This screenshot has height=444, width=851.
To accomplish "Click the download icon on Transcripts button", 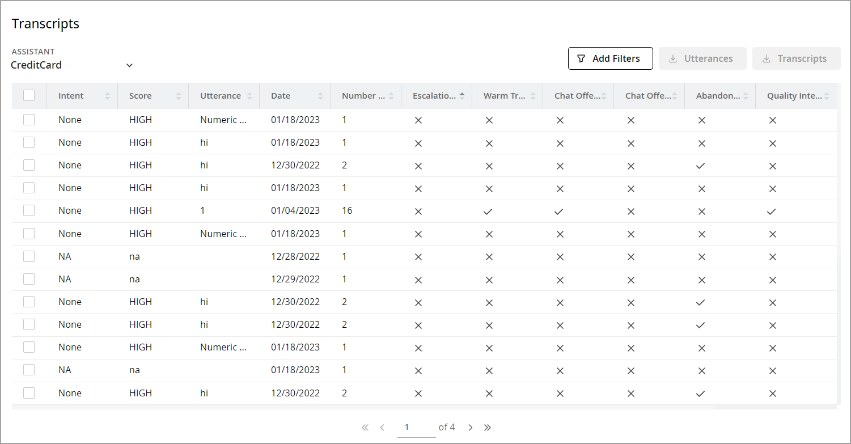I will pyautogui.click(x=768, y=58).
